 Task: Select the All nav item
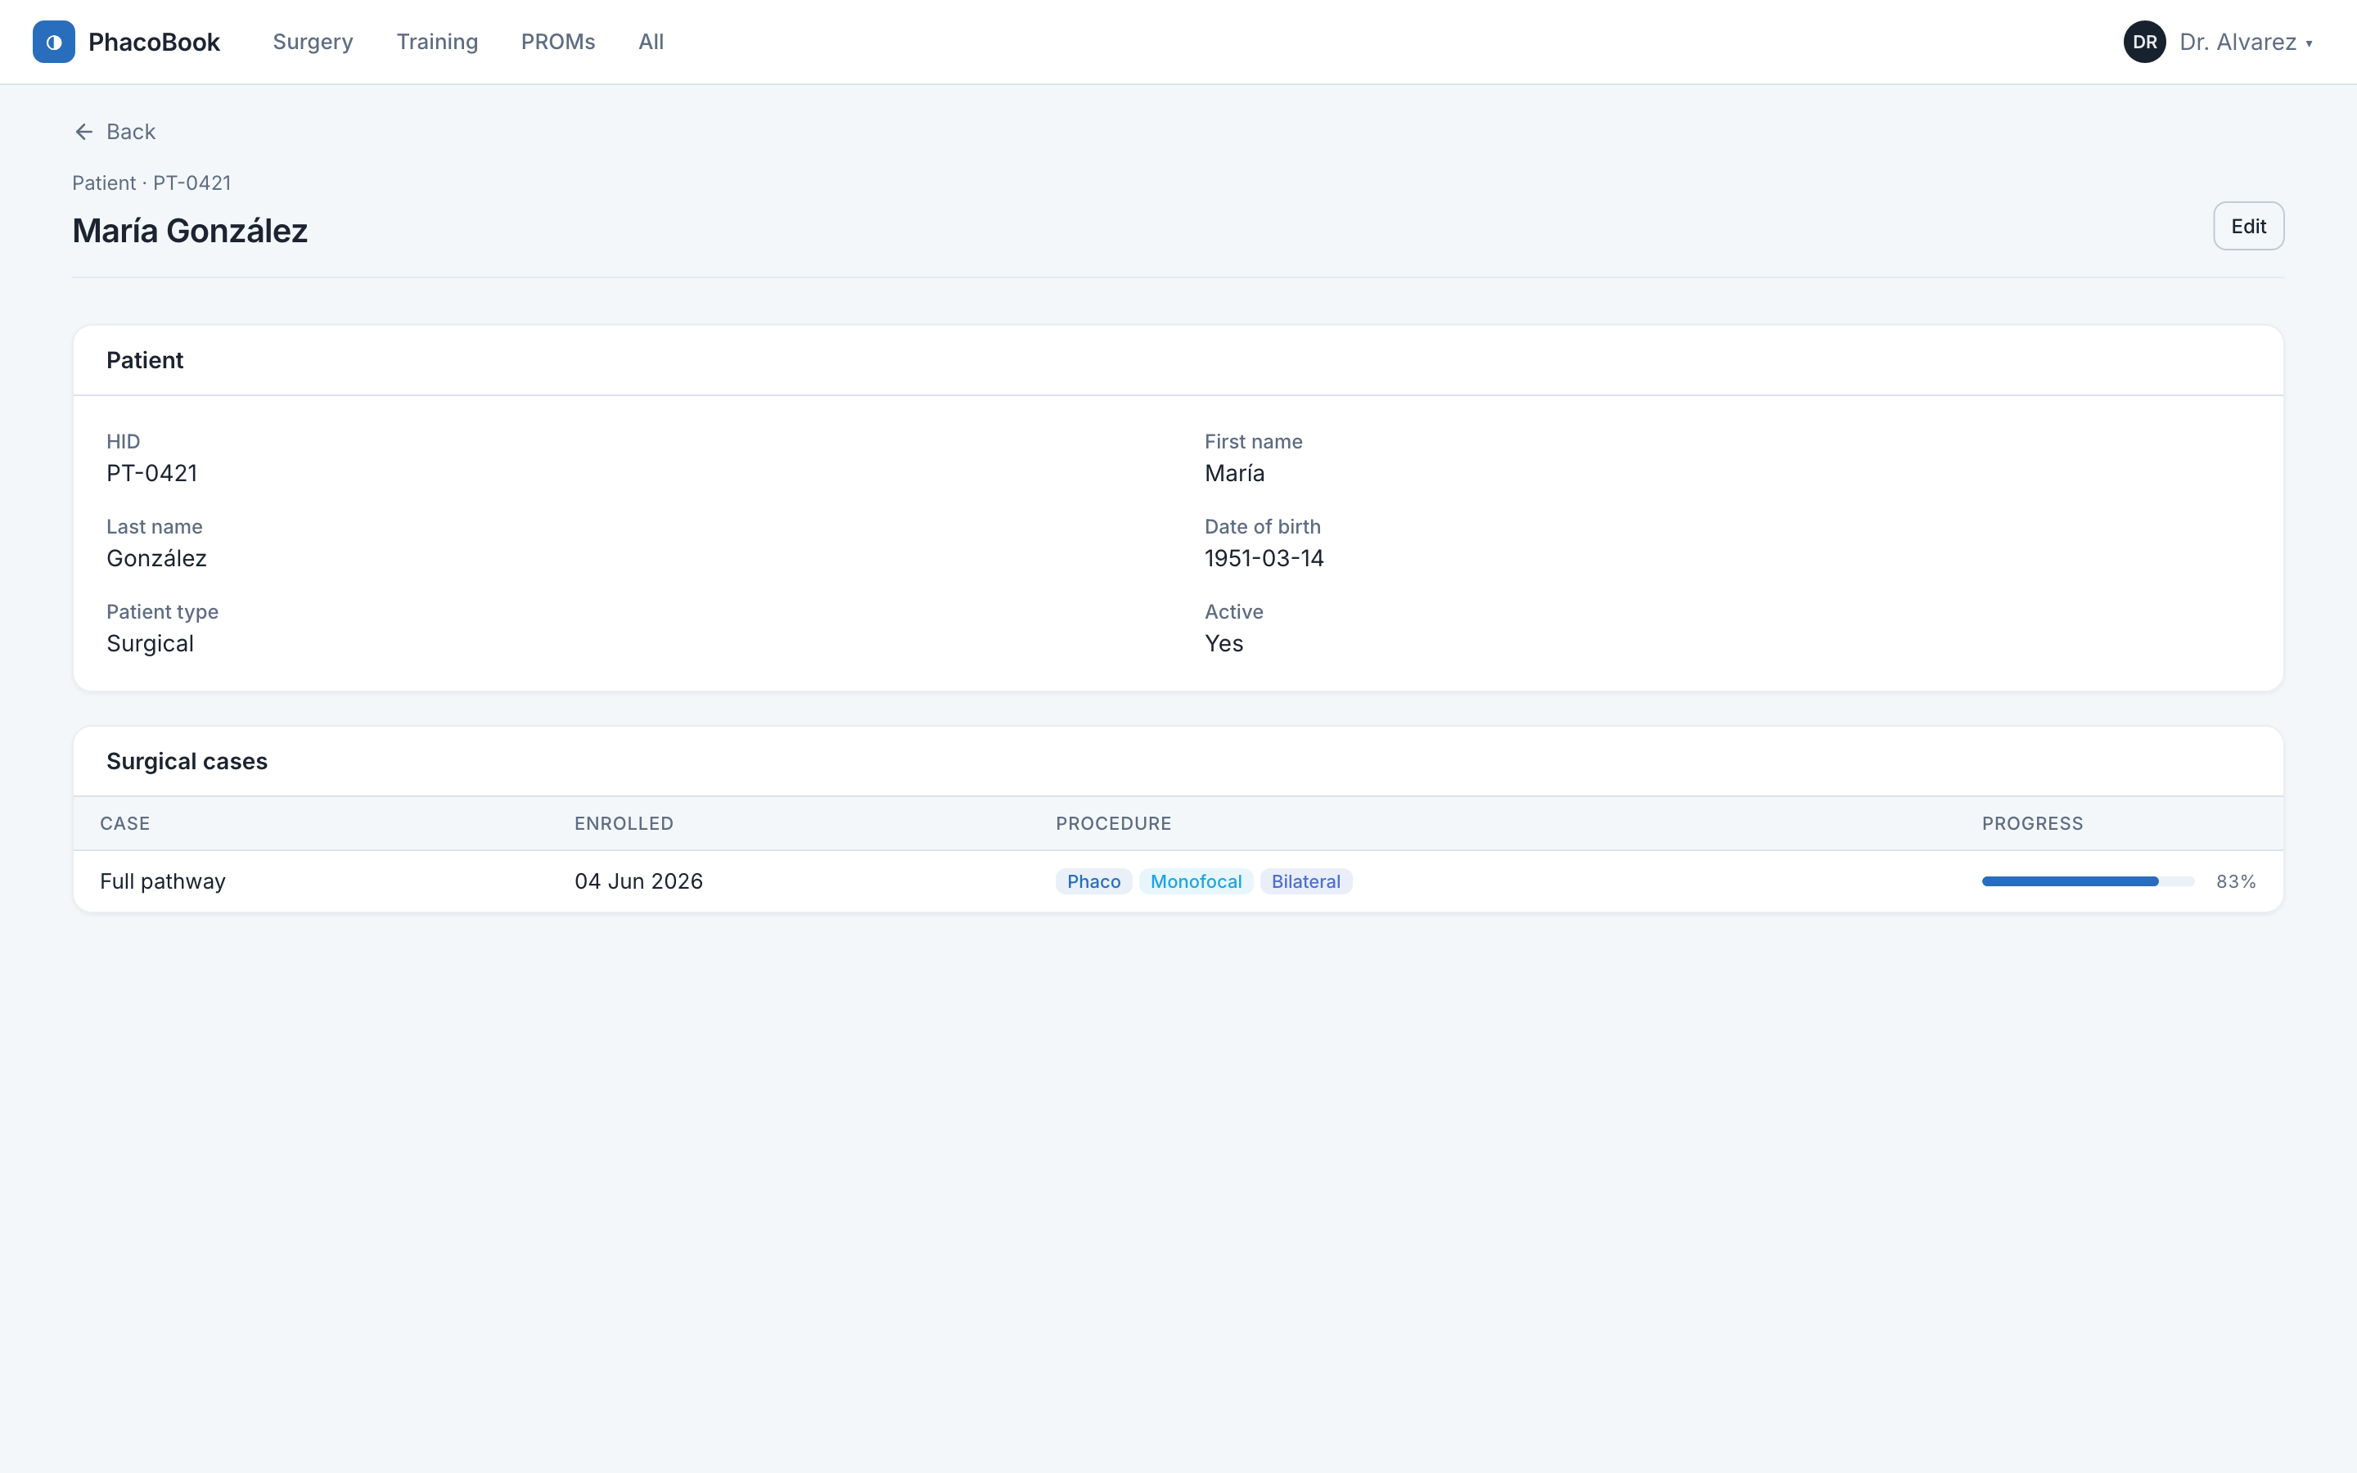[x=651, y=42]
